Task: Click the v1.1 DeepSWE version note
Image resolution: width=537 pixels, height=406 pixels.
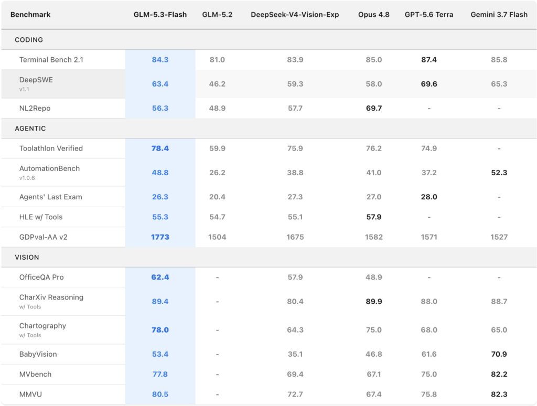Action: click(24, 89)
